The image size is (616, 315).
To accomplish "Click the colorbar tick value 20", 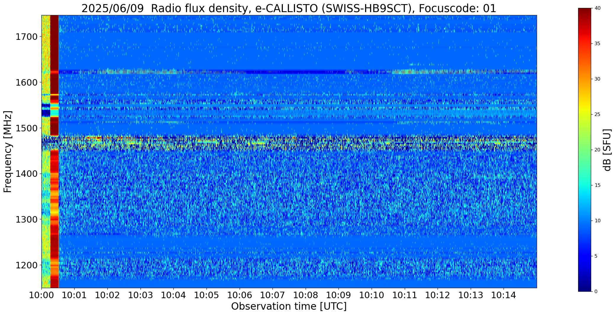I will (597, 150).
